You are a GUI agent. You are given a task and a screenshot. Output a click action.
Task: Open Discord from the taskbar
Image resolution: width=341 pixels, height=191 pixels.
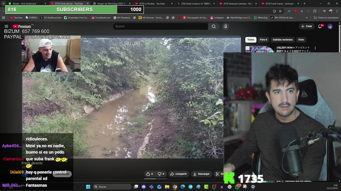point(144,187)
